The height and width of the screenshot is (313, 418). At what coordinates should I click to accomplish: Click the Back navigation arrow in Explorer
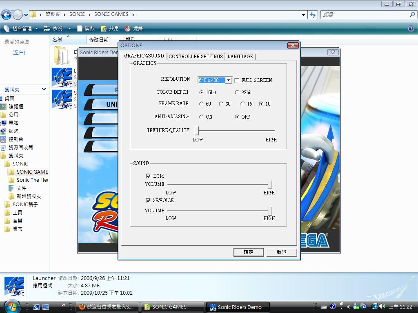(6, 15)
